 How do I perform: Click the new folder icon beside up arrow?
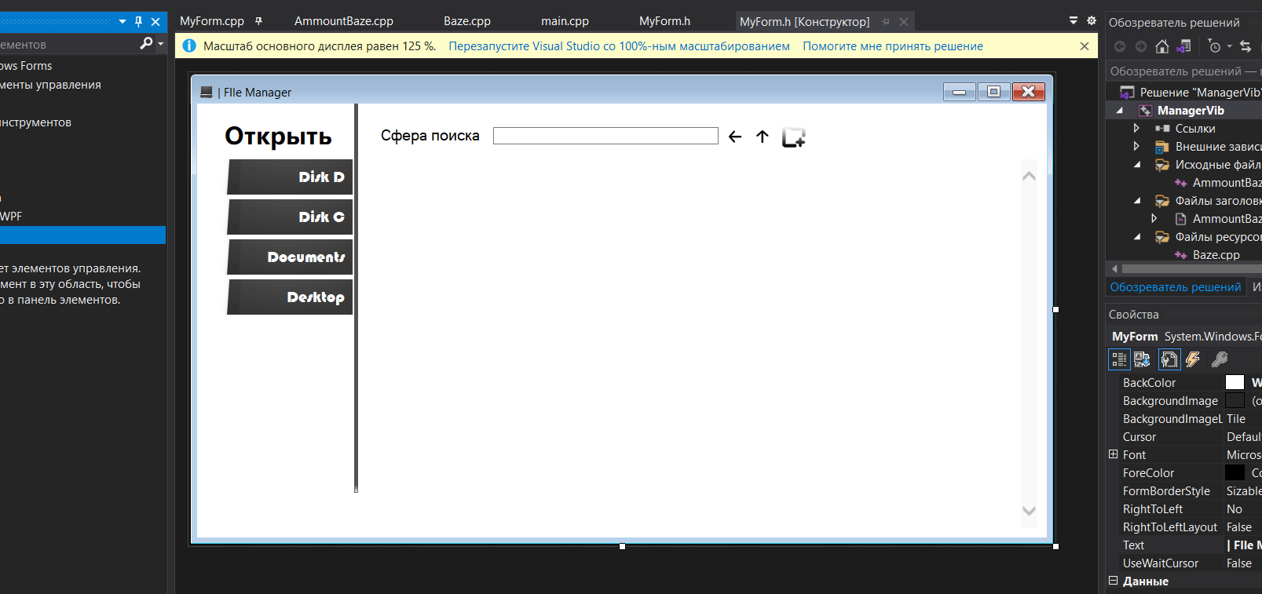click(794, 137)
